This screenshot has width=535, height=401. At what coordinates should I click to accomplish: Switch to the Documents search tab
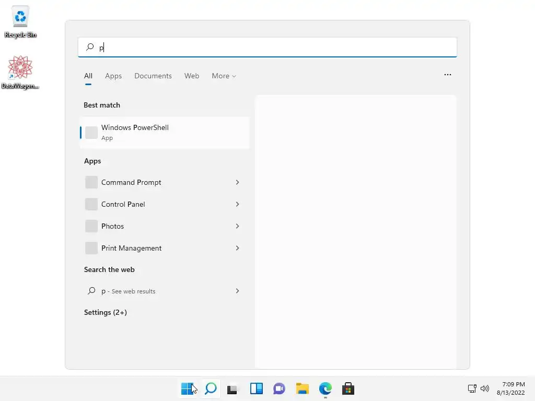pyautogui.click(x=153, y=76)
